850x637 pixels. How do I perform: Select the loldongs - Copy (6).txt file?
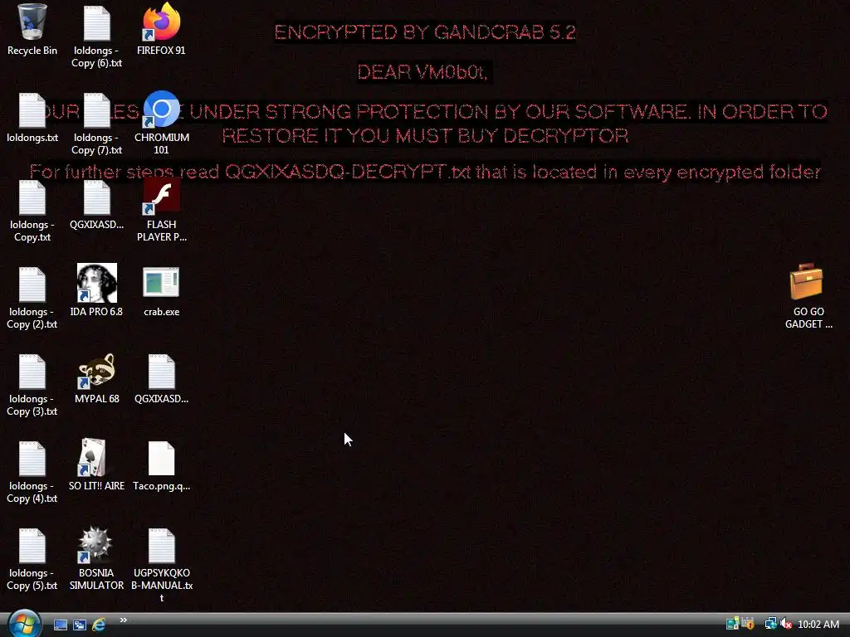tap(96, 36)
